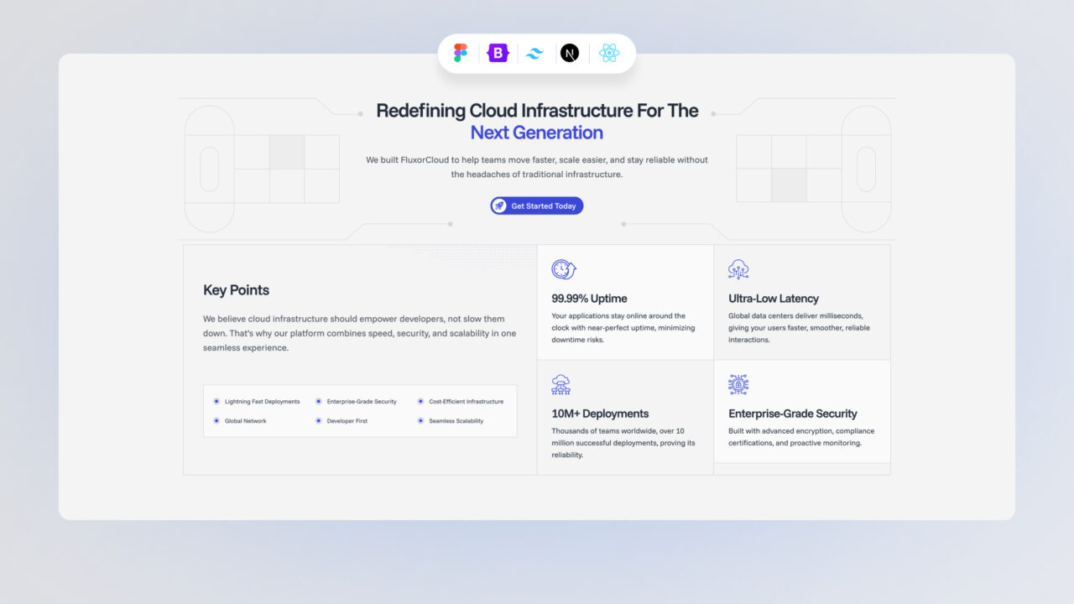This screenshot has width=1074, height=604.
Task: Select the React logo icon
Action: pyautogui.click(x=609, y=53)
